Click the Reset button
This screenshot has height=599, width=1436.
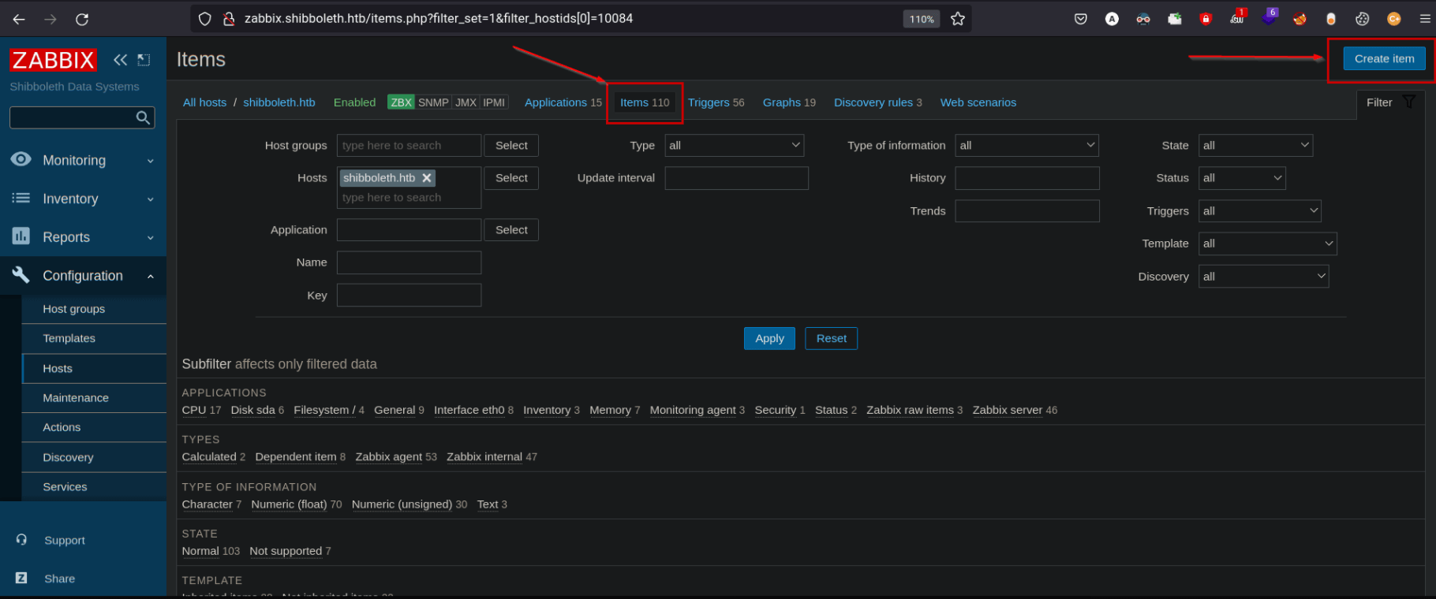coord(831,338)
